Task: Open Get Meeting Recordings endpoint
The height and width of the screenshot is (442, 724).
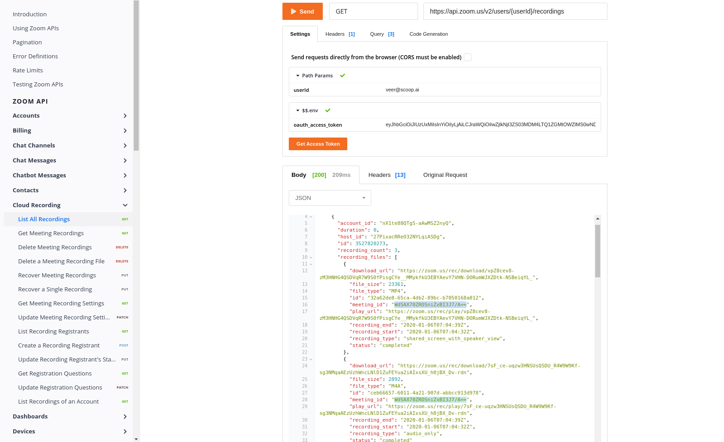Action: coord(51,233)
